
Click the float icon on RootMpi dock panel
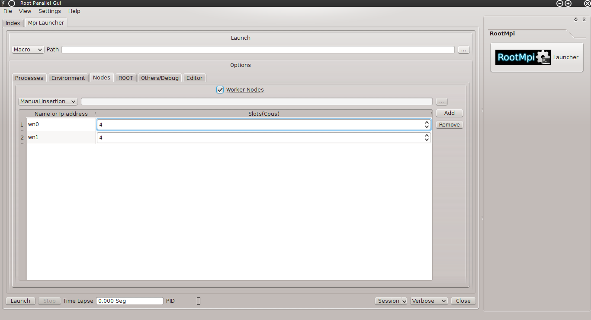pyautogui.click(x=575, y=20)
